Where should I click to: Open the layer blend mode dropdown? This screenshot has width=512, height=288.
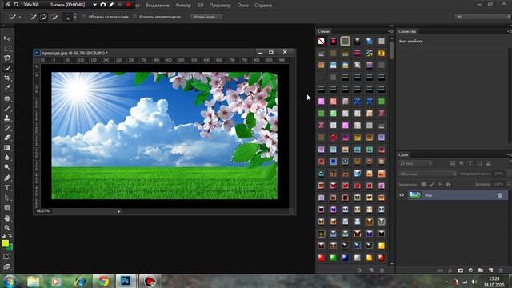pos(427,174)
